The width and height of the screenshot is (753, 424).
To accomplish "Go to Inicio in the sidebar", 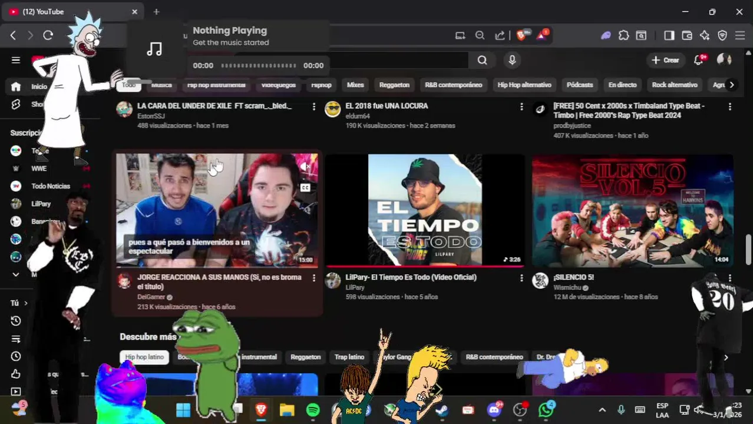I will pyautogui.click(x=16, y=87).
